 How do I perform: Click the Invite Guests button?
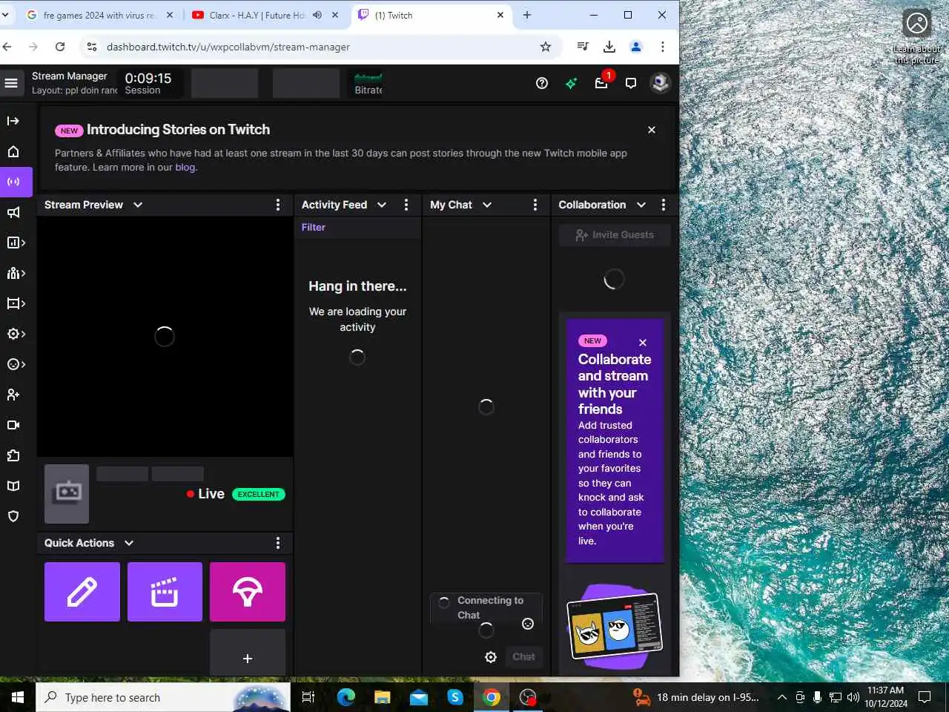point(615,235)
